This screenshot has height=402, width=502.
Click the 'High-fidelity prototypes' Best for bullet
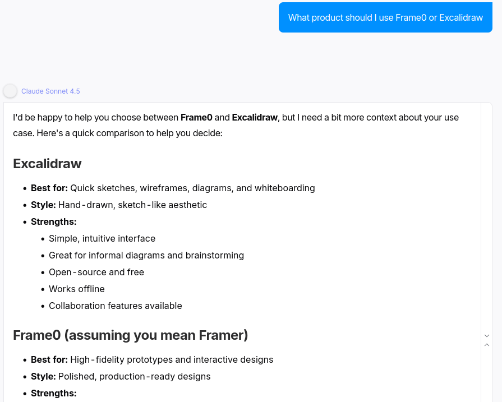point(152,360)
